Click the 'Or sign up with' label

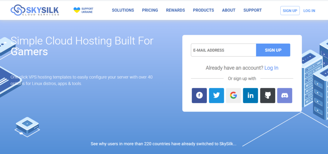point(242,79)
